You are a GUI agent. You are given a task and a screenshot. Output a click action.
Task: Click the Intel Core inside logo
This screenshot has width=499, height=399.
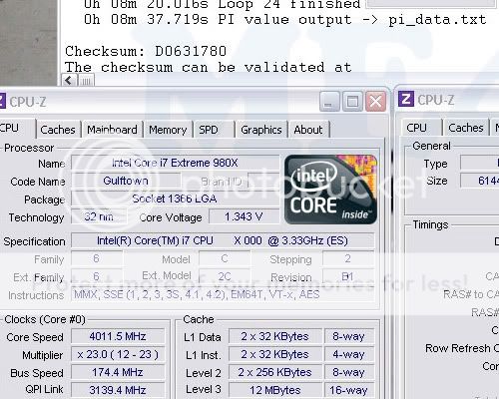click(x=330, y=190)
